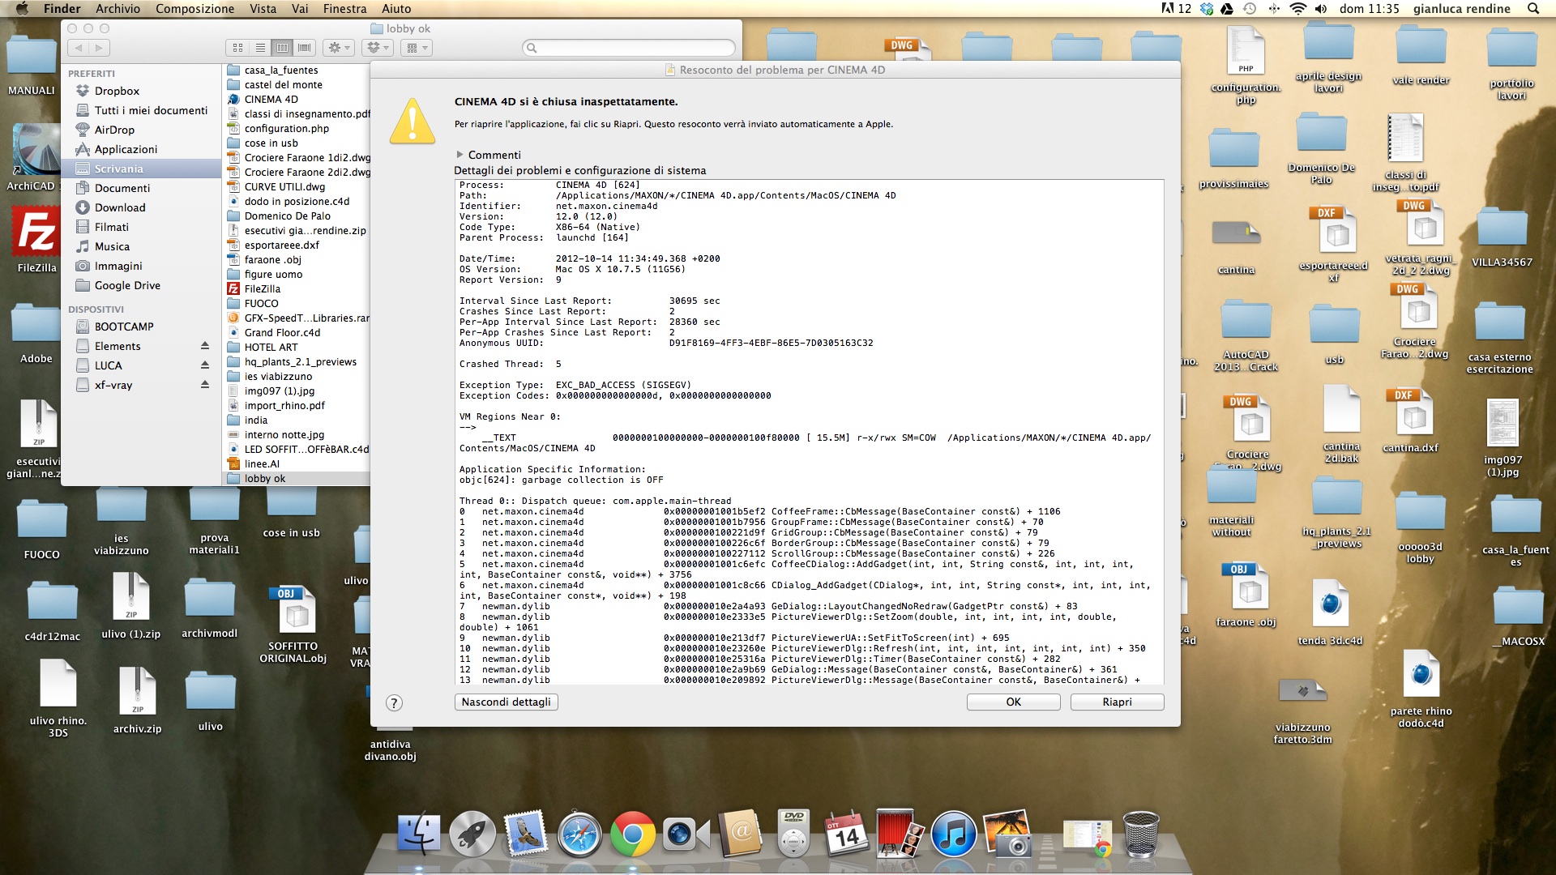Open the Composizione menu
The height and width of the screenshot is (875, 1556).
pos(194,9)
